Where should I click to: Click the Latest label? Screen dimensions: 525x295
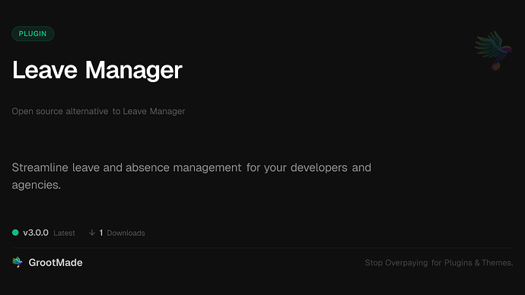[x=64, y=233]
